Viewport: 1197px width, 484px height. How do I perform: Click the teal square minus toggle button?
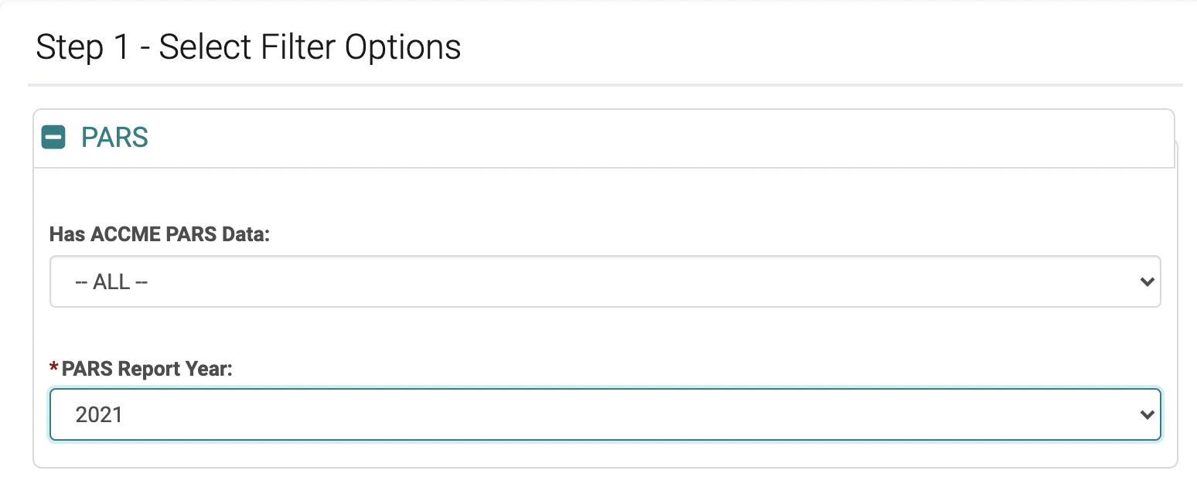pos(53,138)
